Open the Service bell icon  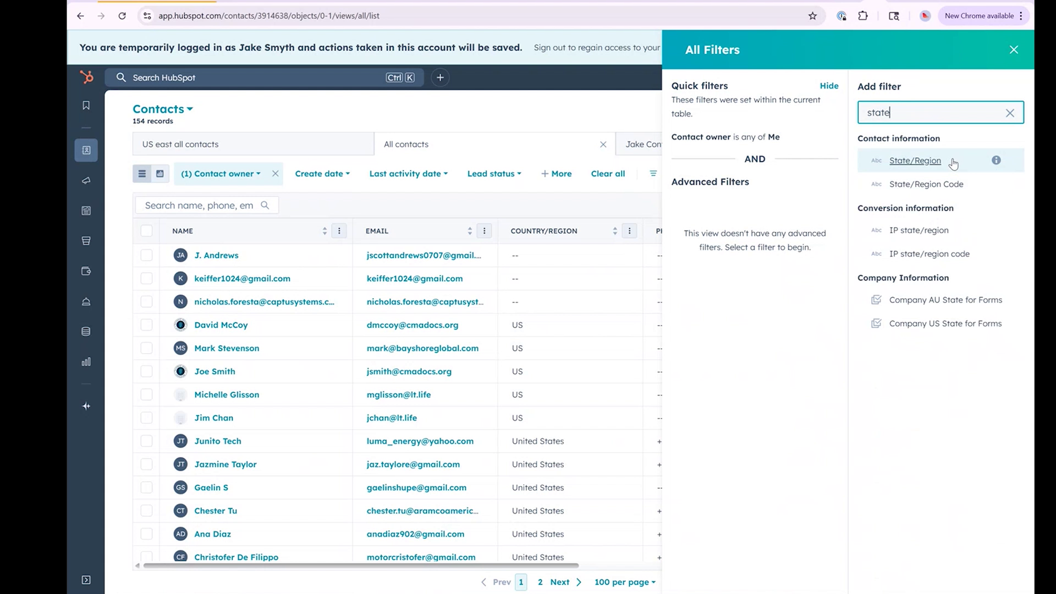(x=86, y=301)
